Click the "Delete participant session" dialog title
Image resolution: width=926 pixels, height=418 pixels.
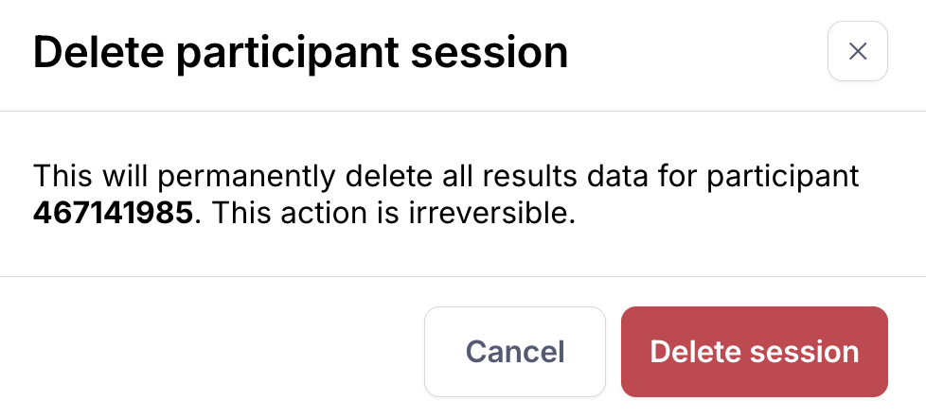pos(300,52)
